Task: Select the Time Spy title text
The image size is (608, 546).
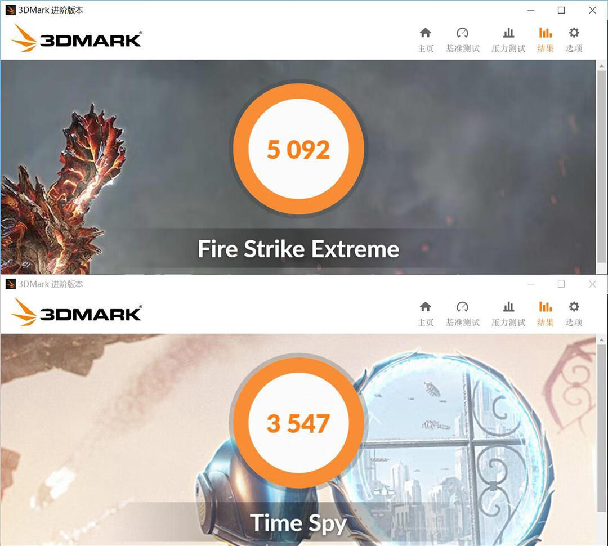Action: (298, 523)
